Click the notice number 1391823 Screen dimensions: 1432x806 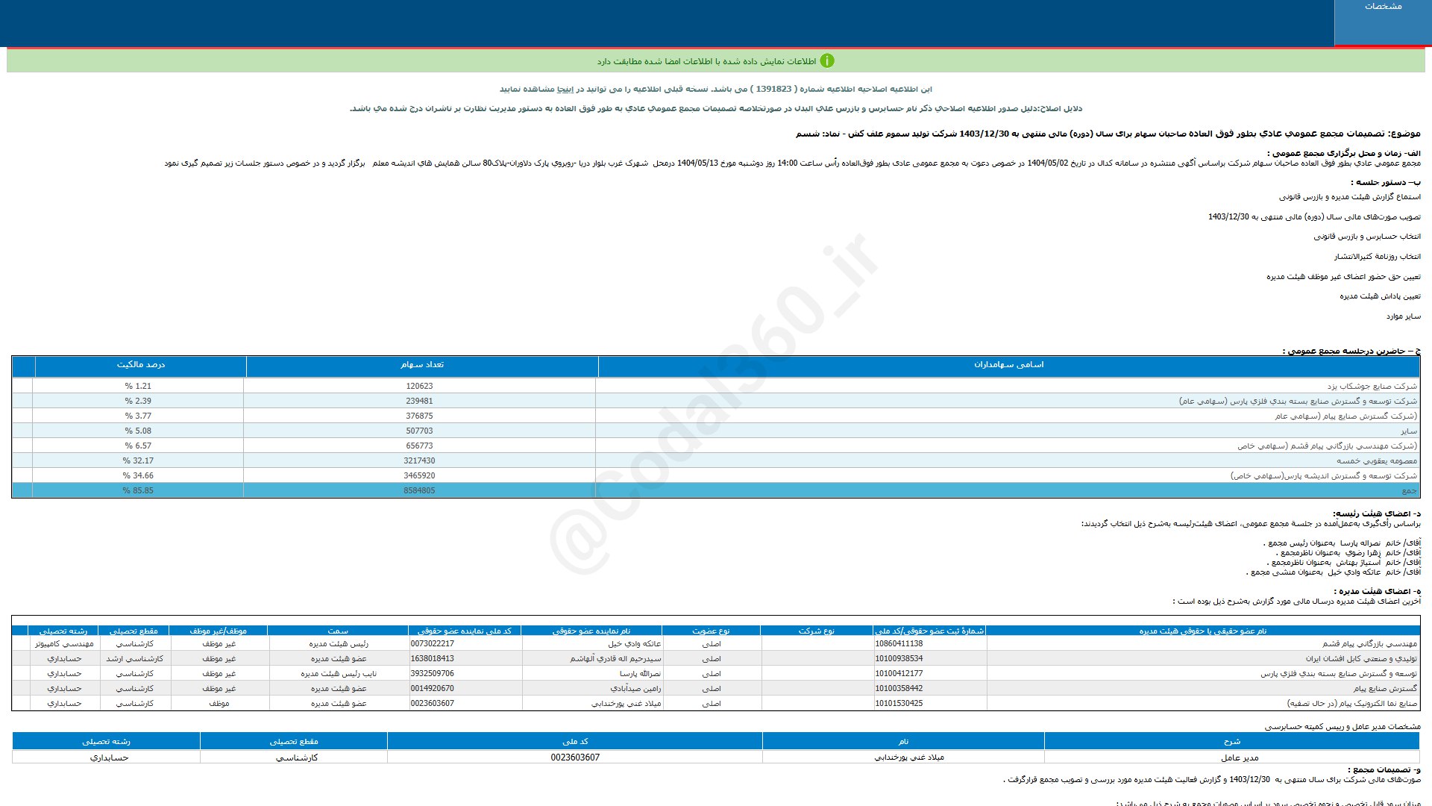773,89
